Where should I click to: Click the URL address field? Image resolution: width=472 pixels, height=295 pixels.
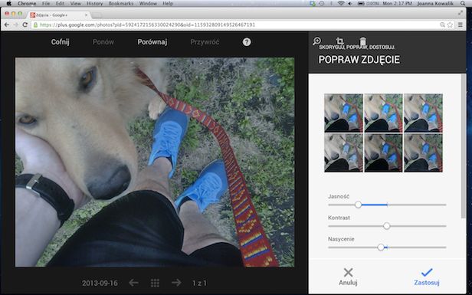tap(234, 25)
